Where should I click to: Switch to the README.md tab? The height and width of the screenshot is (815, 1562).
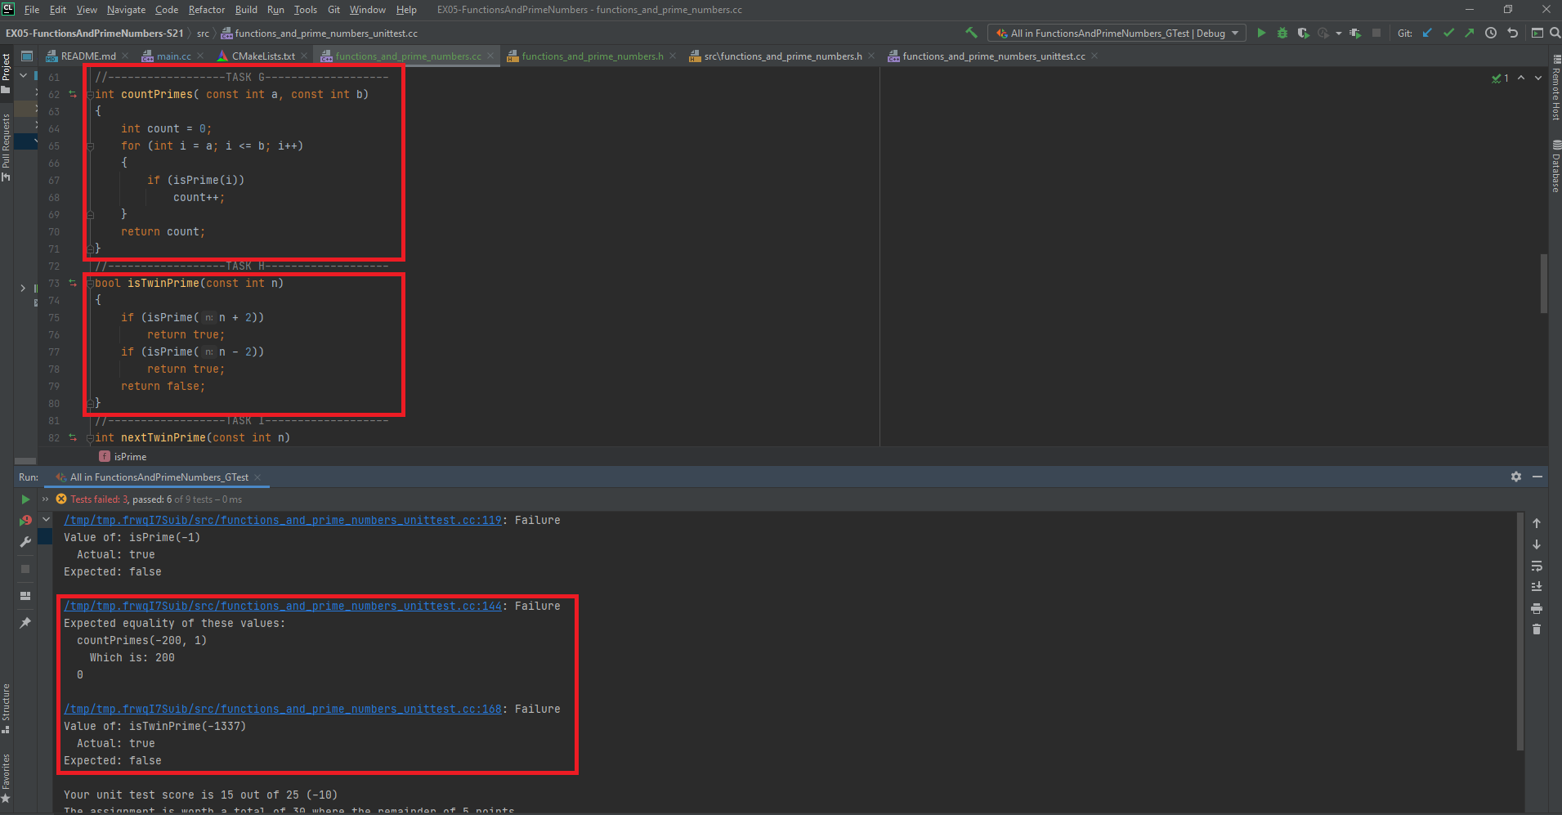[x=88, y=56]
